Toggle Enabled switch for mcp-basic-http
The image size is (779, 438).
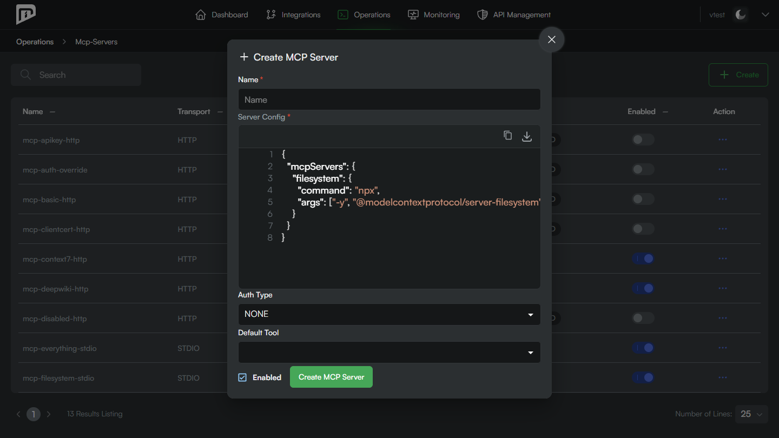(643, 199)
